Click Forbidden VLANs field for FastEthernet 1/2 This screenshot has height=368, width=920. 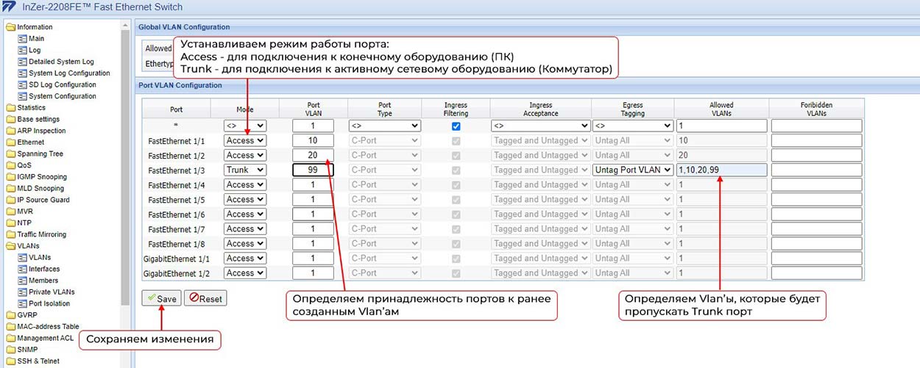click(816, 155)
